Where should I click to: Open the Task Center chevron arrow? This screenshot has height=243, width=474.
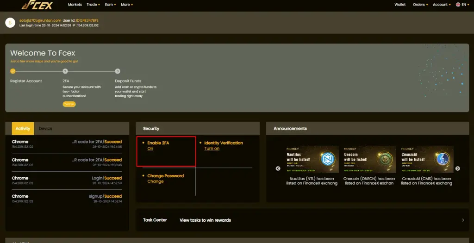pyautogui.click(x=463, y=220)
